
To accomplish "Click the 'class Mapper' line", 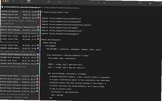I will click(50, 46).
